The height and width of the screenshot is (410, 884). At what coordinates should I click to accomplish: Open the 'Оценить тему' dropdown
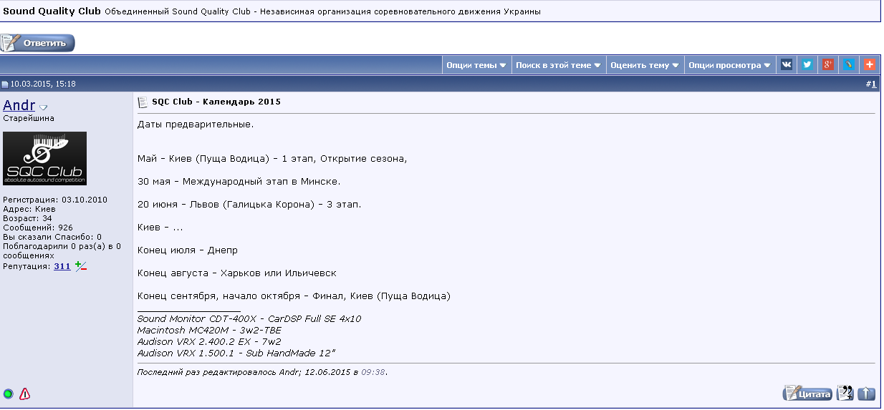pos(645,65)
